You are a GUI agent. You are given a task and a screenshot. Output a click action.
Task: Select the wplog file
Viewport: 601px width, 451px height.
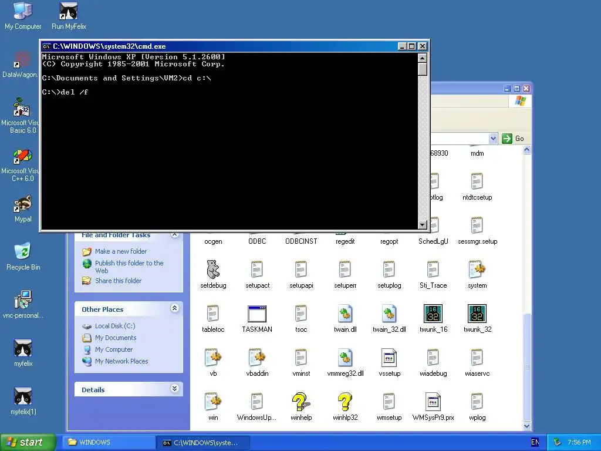pyautogui.click(x=477, y=406)
